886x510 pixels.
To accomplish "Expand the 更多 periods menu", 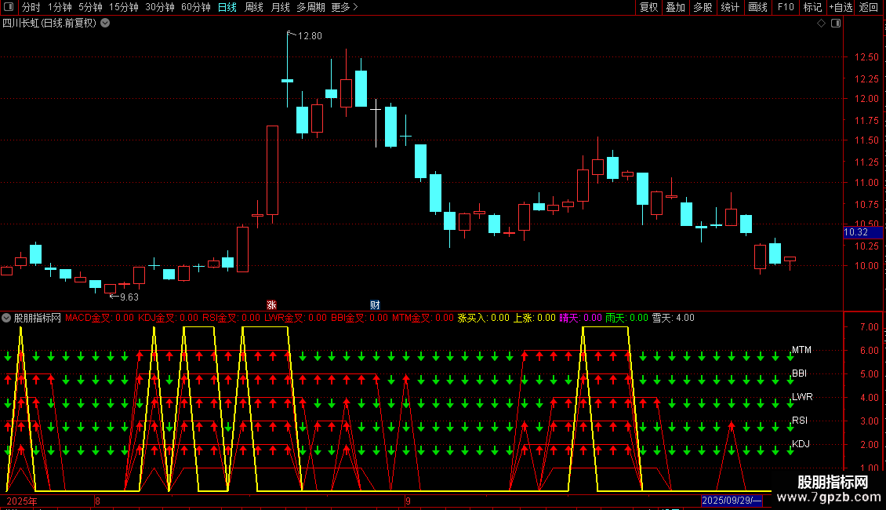I will (x=344, y=7).
